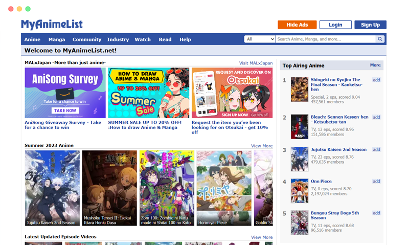The image size is (409, 245).
Task: Open the Anime menu
Action: (32, 39)
